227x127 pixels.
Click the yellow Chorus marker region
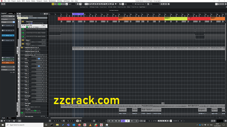tap(176, 19)
